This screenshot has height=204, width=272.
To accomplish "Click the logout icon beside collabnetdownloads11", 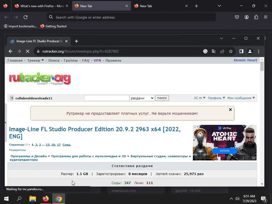I will pyautogui.click(x=12, y=98).
